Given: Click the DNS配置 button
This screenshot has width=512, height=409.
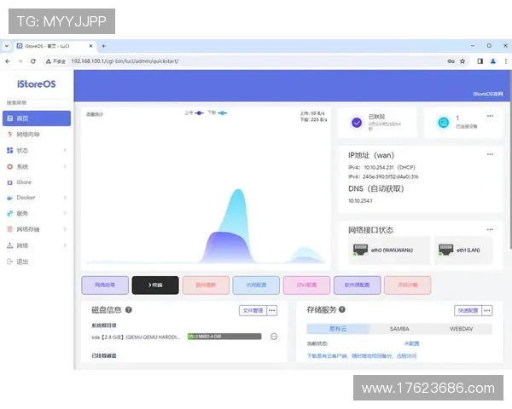Looking at the screenshot, I should [x=306, y=285].
